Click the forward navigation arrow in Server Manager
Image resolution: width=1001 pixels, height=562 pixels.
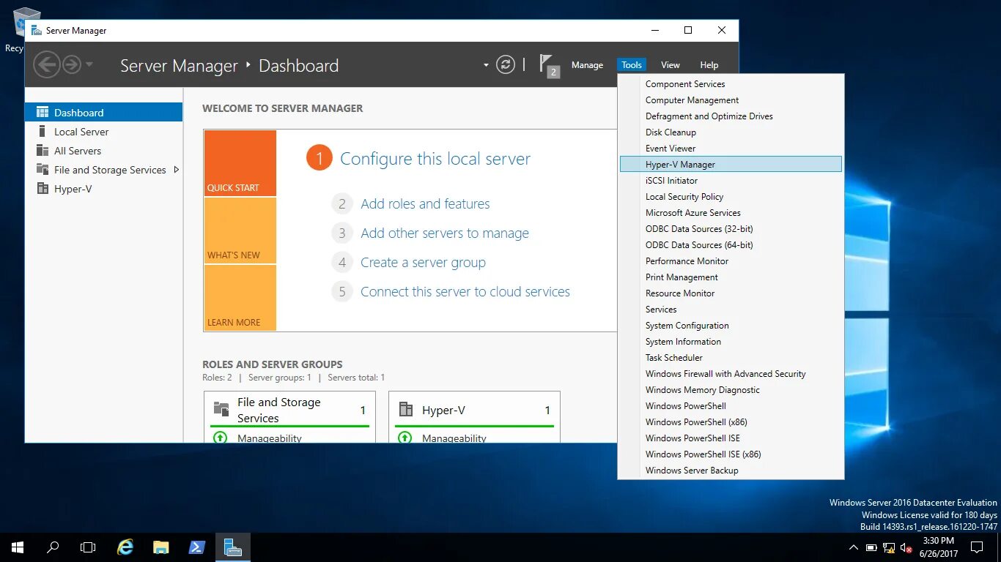71,64
